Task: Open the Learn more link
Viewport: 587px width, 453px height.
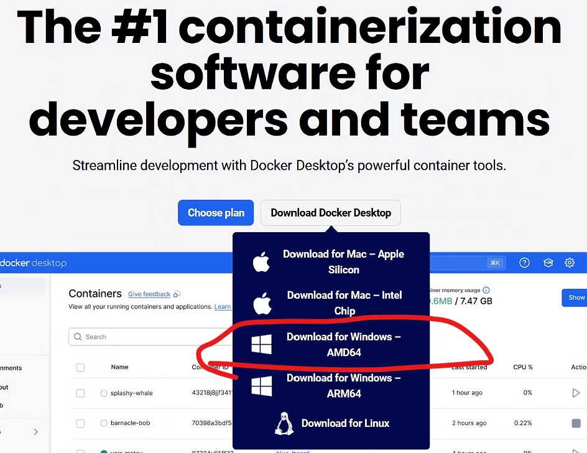Action: (223, 307)
